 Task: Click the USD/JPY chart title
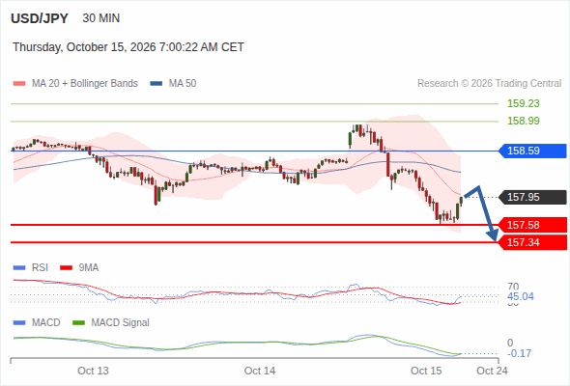40,18
